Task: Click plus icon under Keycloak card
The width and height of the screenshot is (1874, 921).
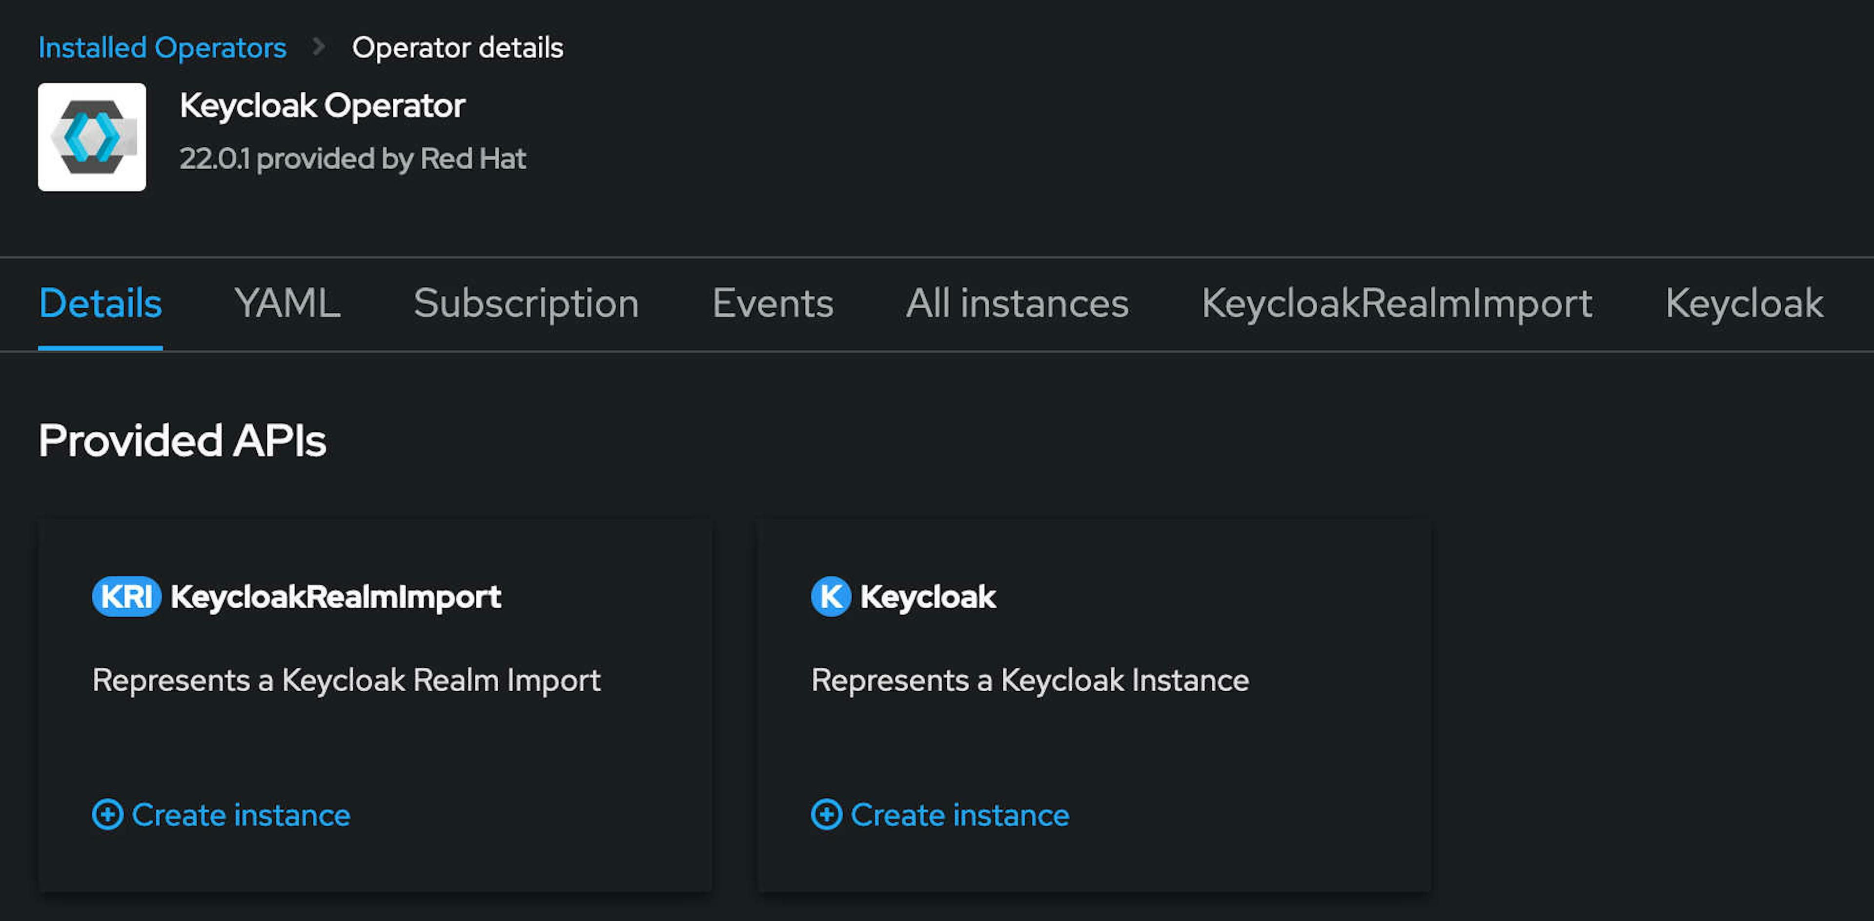Action: (x=826, y=814)
